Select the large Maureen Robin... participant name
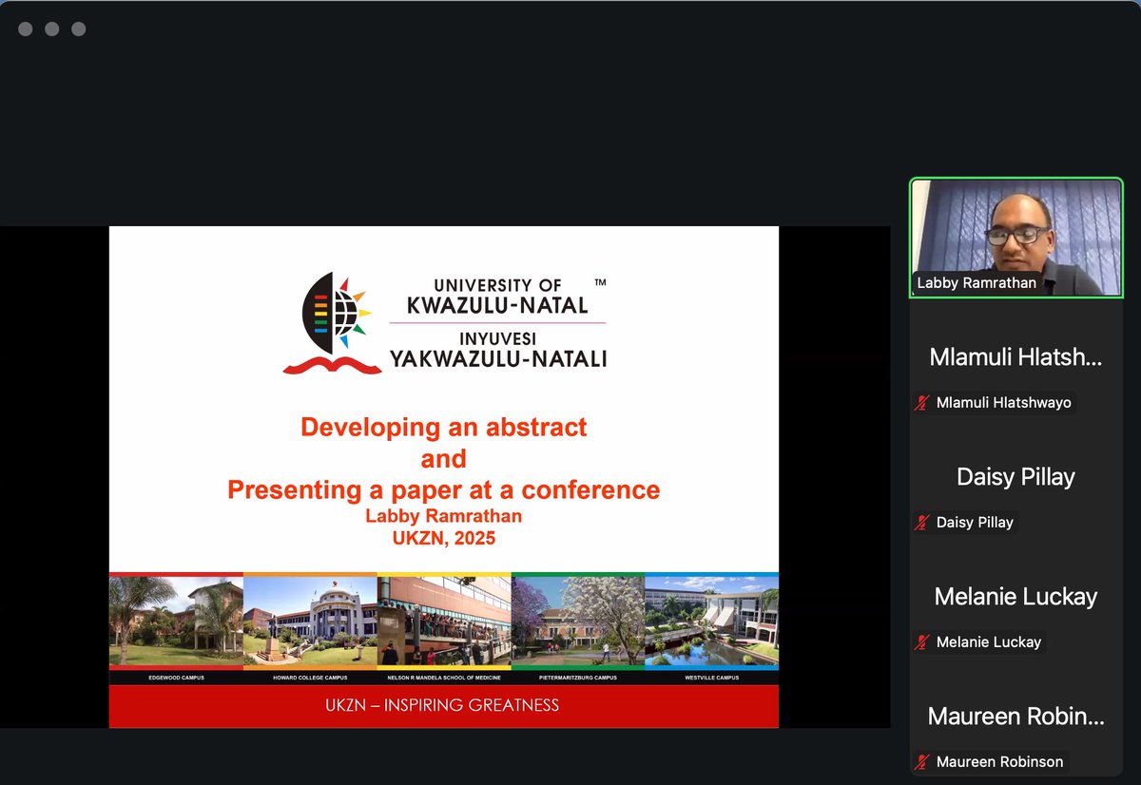 point(1015,717)
